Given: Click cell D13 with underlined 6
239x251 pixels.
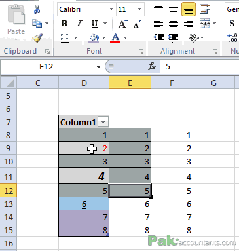Looking at the screenshot, I should pos(84,204).
